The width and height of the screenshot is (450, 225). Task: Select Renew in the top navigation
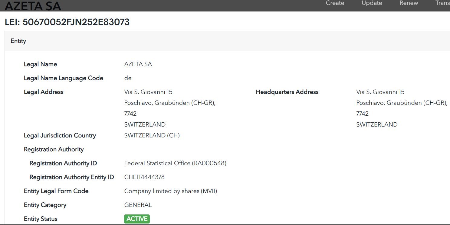click(x=409, y=3)
